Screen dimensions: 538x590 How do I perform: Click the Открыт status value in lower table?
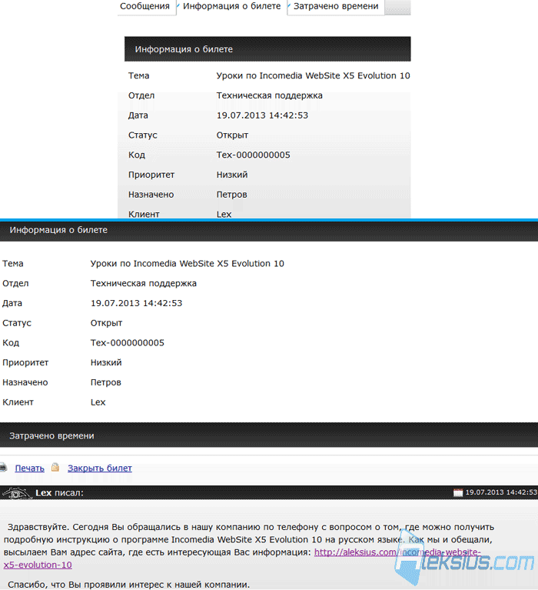[x=106, y=323]
